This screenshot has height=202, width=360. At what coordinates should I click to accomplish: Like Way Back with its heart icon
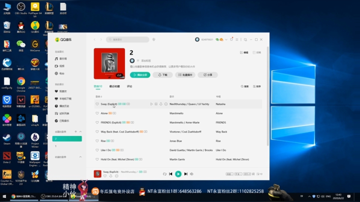pos(97,131)
